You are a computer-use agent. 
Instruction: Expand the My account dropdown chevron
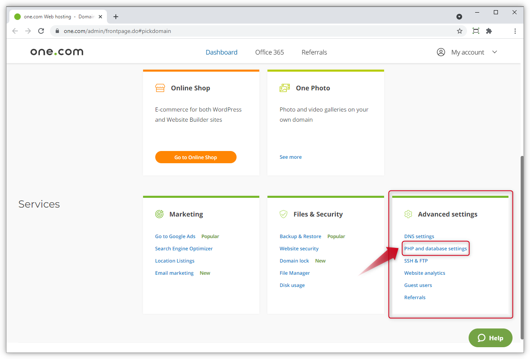point(495,52)
